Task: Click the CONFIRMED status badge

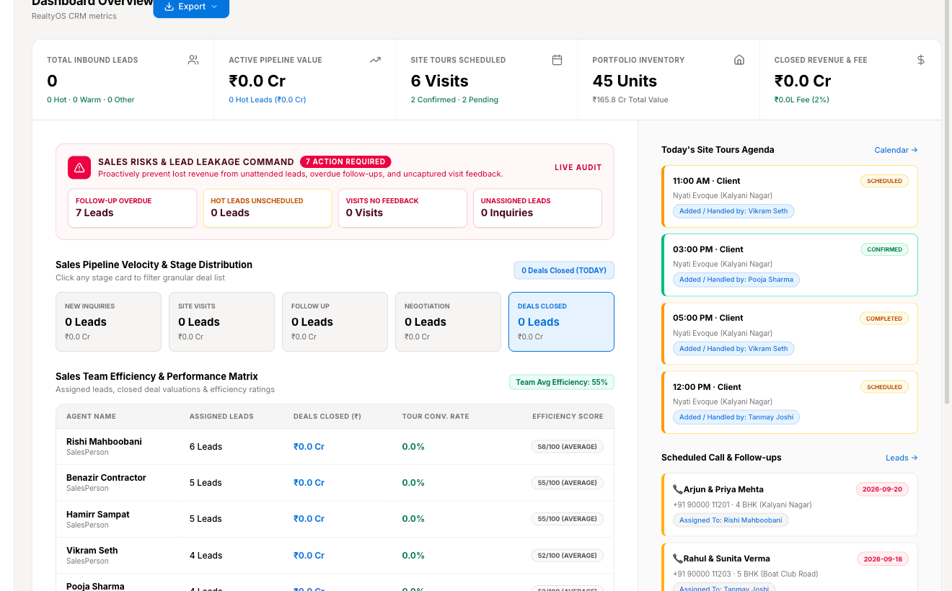Action: (884, 249)
